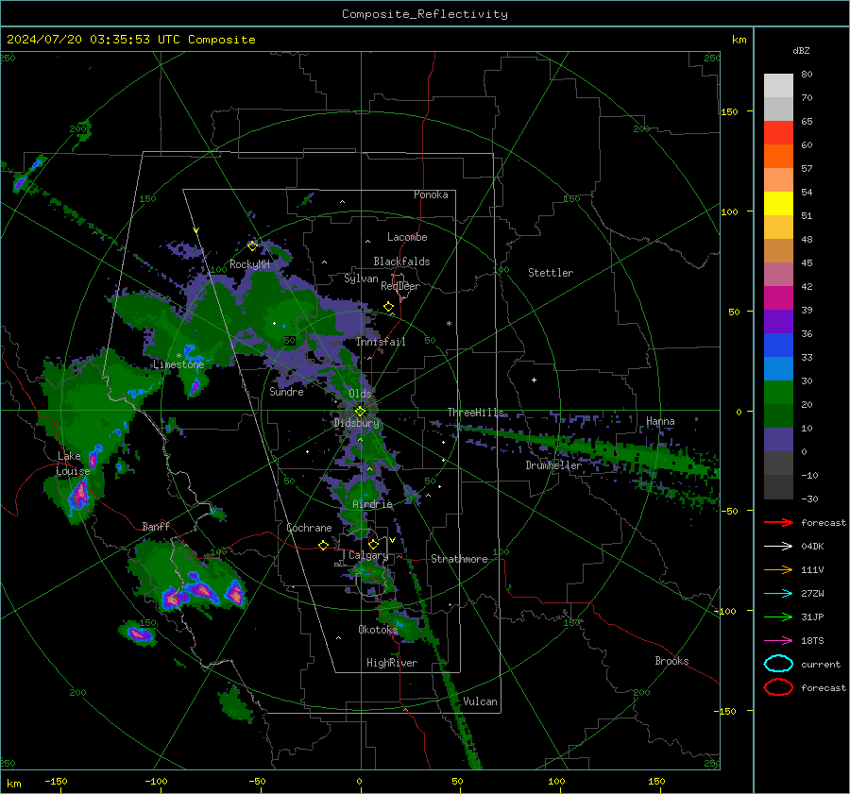Pick the bright green 20–30 dBZ band
Viewport: 850px width, 794px height.
778,393
